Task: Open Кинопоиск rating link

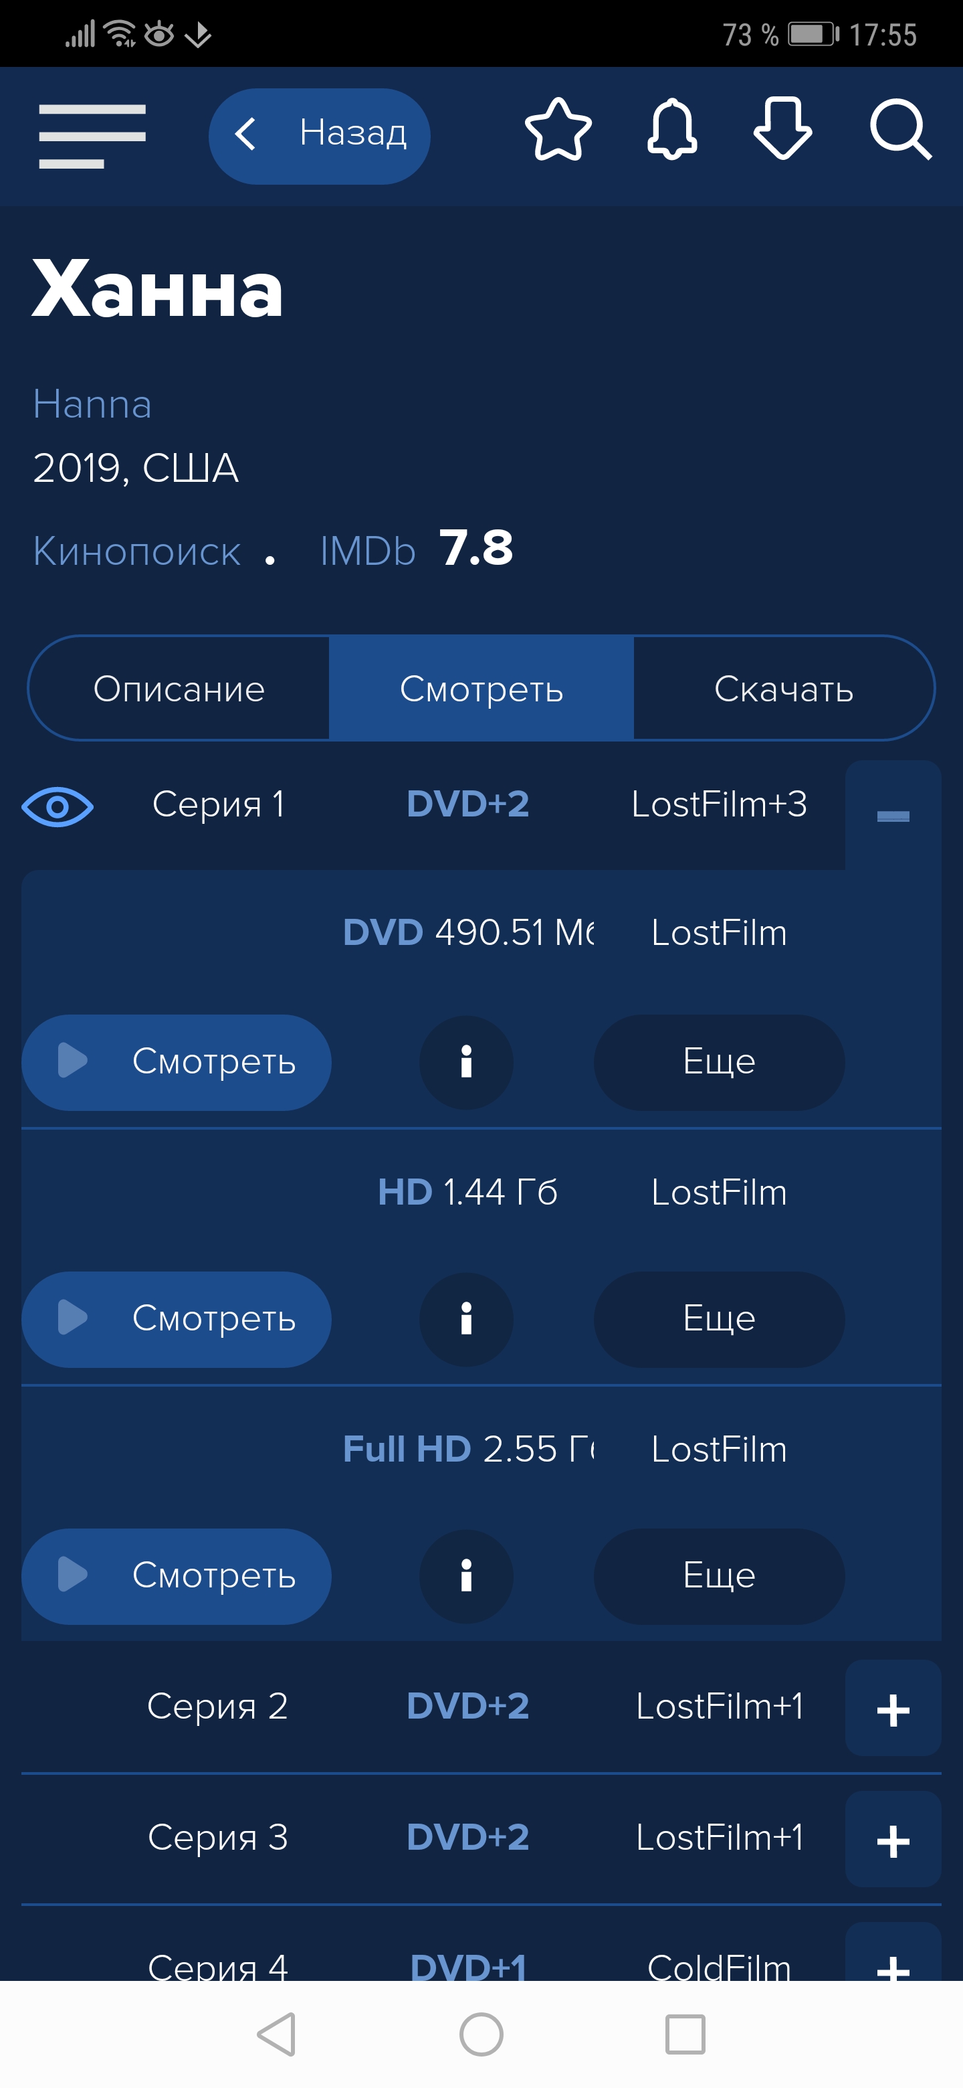Action: point(137,552)
